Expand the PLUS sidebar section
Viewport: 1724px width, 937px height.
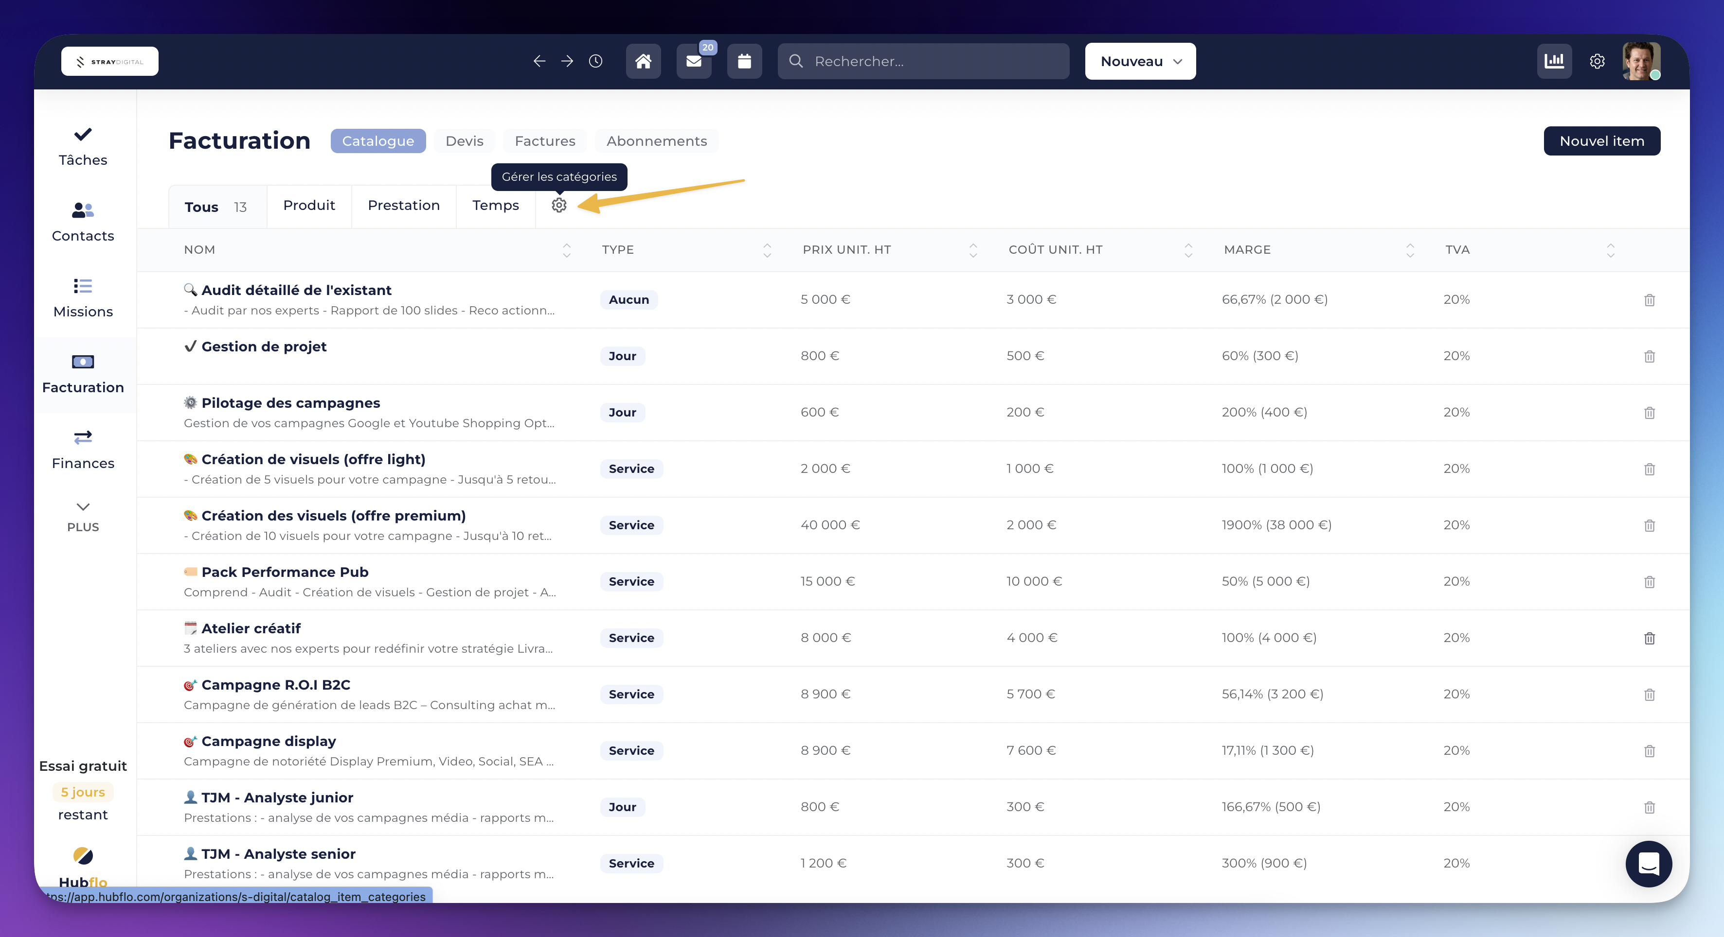(83, 517)
